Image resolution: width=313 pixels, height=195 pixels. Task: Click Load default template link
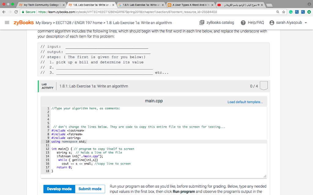pyautogui.click(x=245, y=102)
